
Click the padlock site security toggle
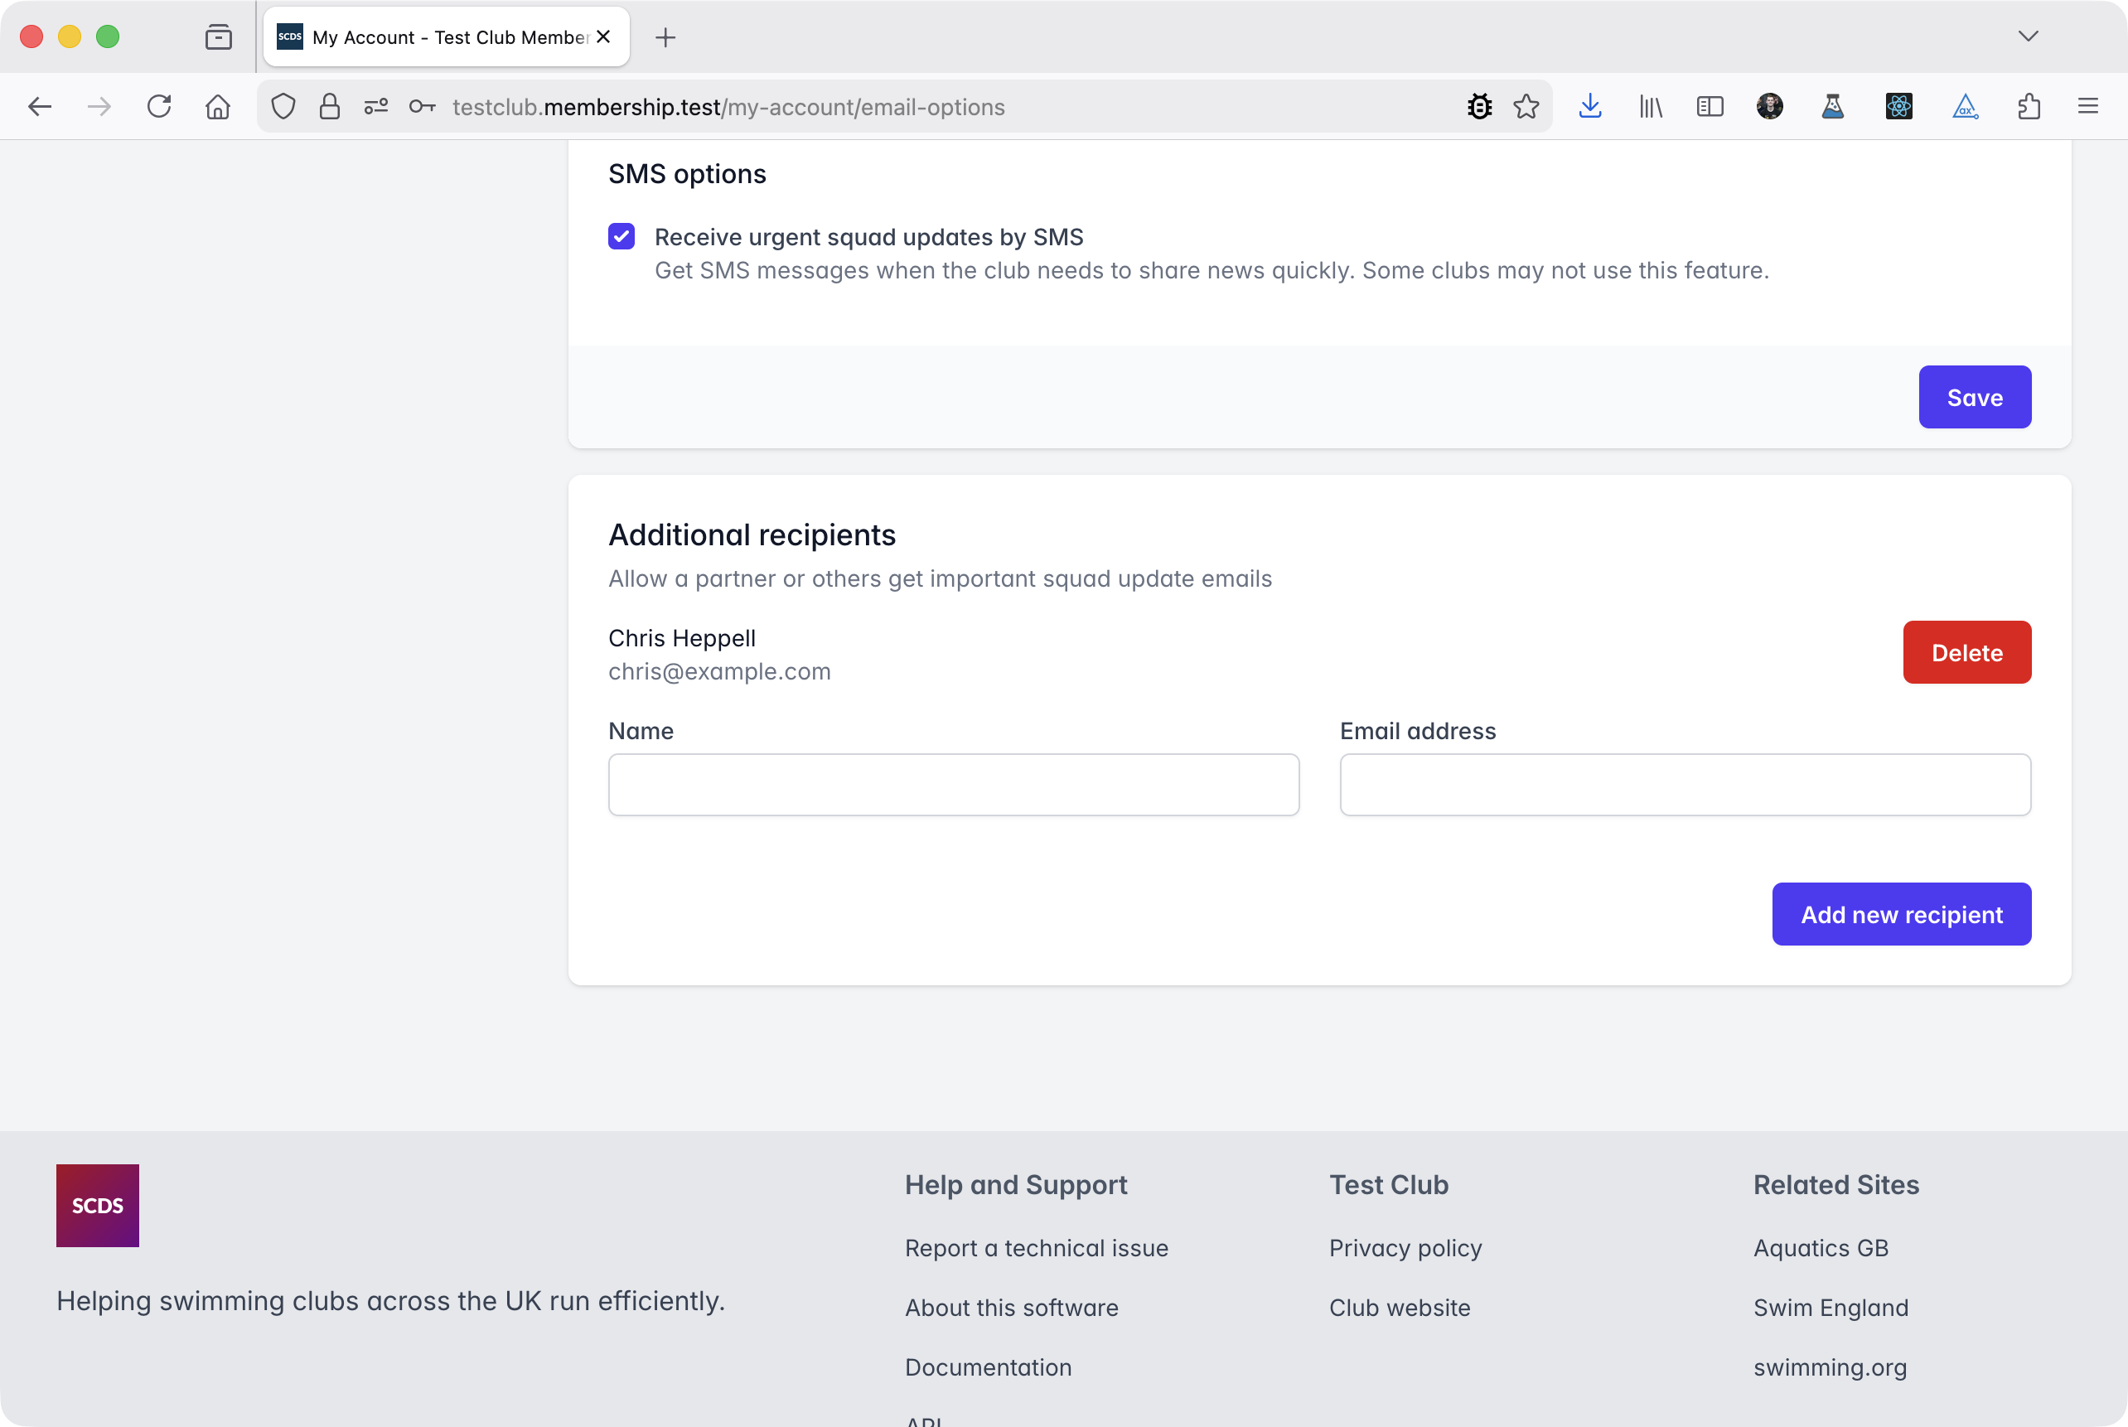[x=329, y=106]
